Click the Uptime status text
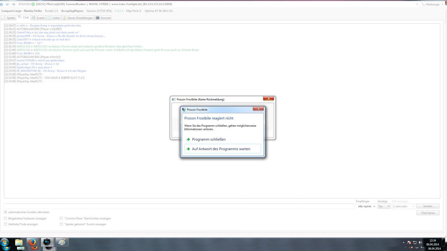447x251 pixels. tap(159, 11)
